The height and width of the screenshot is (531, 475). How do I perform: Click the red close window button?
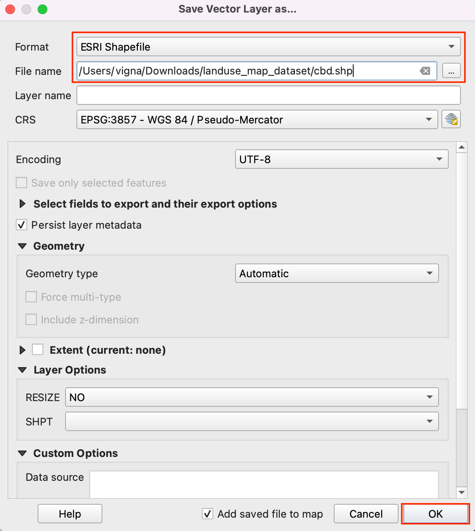(10, 9)
